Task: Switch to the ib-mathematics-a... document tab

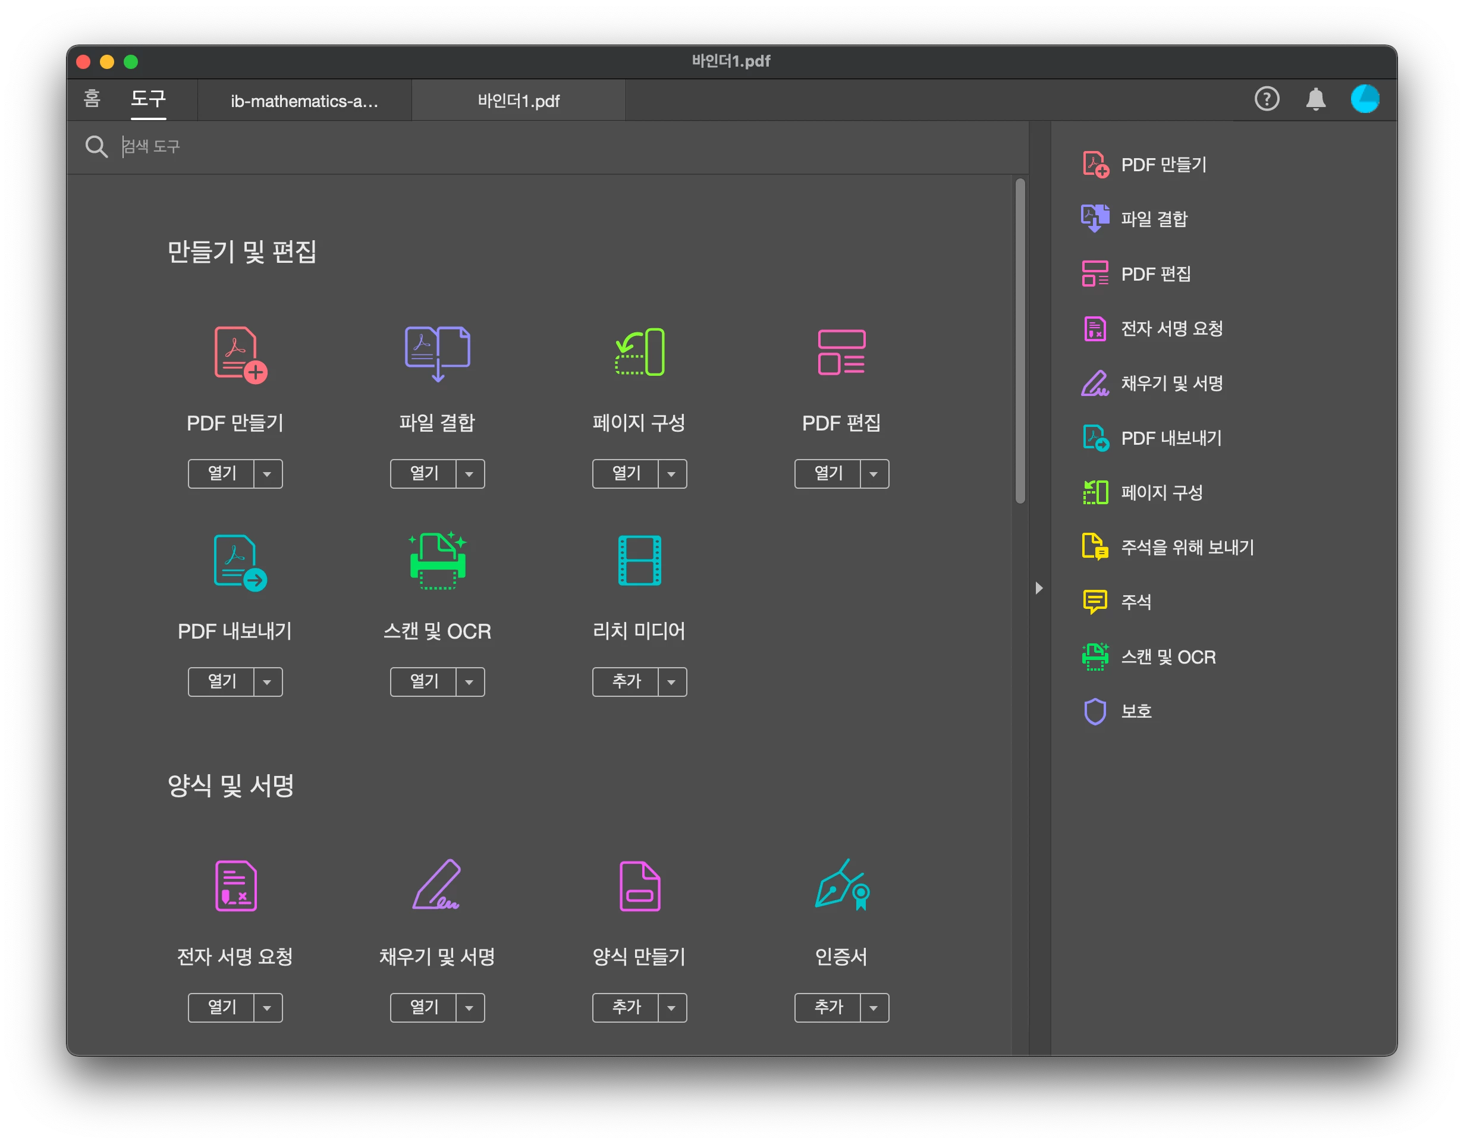Action: [304, 101]
